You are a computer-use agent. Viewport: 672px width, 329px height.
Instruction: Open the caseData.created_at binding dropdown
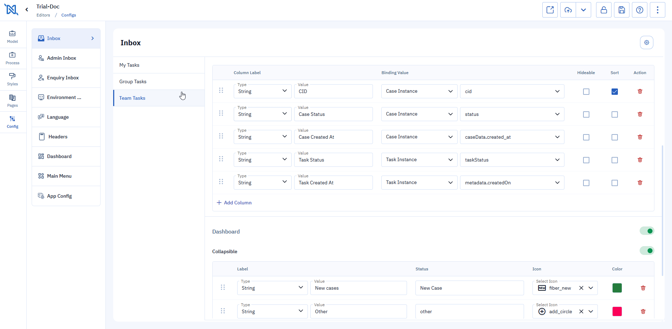click(x=512, y=137)
